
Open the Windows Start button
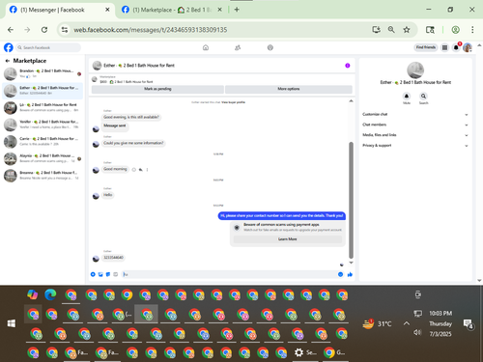pos(12,323)
